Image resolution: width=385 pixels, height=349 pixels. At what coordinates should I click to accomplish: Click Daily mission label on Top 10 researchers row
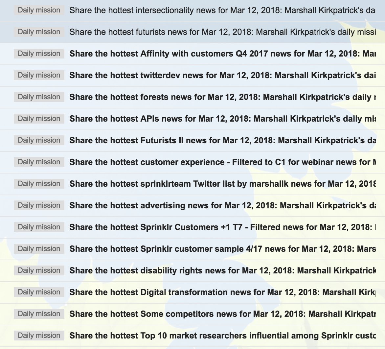click(39, 336)
